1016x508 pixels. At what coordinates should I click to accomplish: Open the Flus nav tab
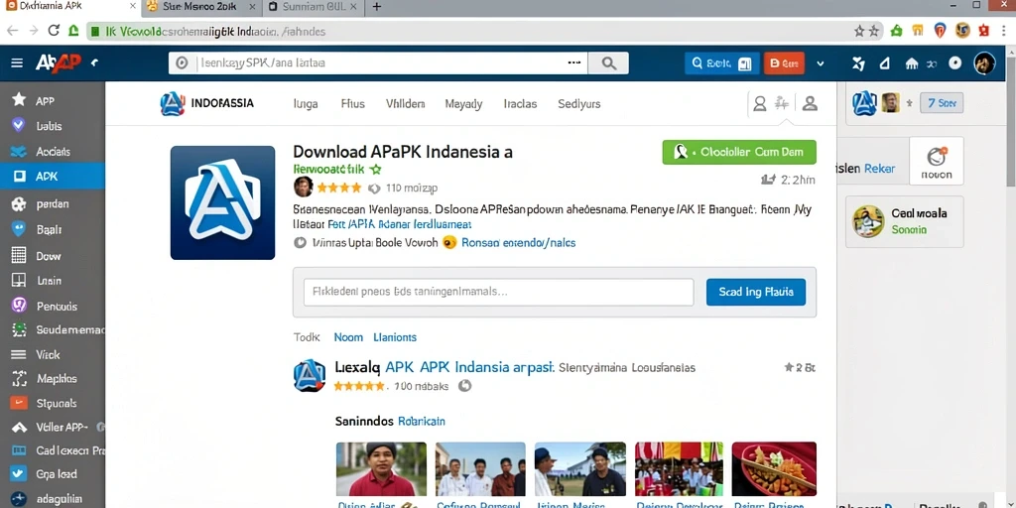[x=352, y=103]
